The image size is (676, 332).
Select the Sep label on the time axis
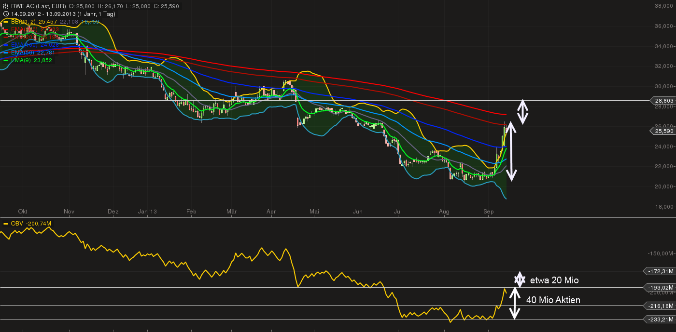click(x=489, y=212)
